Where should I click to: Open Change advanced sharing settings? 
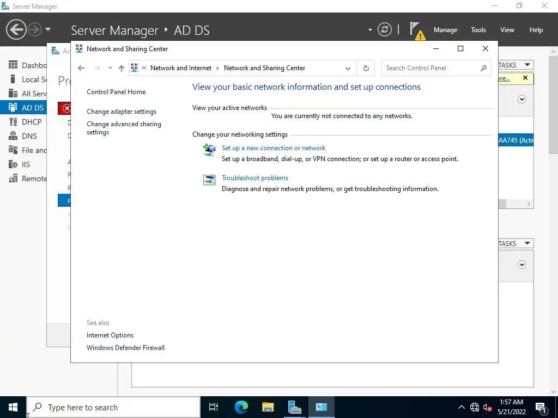[124, 128]
